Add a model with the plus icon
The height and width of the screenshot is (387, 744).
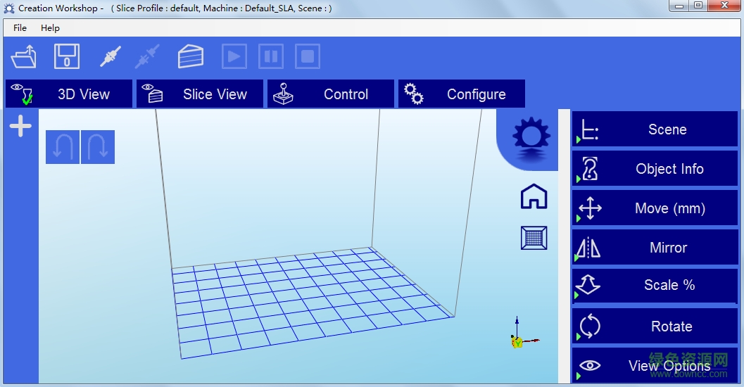coord(20,126)
